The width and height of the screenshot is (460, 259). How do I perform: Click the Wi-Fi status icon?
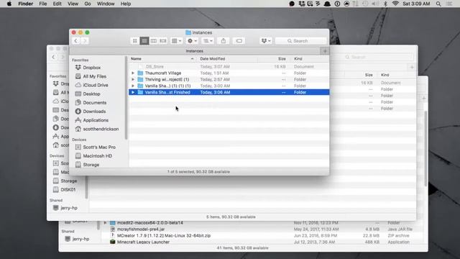(x=395, y=4)
